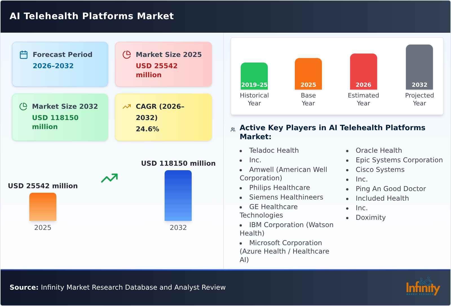The height and width of the screenshot is (306, 451).
Task: Click Teladoc Health in the players list
Action: click(x=274, y=150)
